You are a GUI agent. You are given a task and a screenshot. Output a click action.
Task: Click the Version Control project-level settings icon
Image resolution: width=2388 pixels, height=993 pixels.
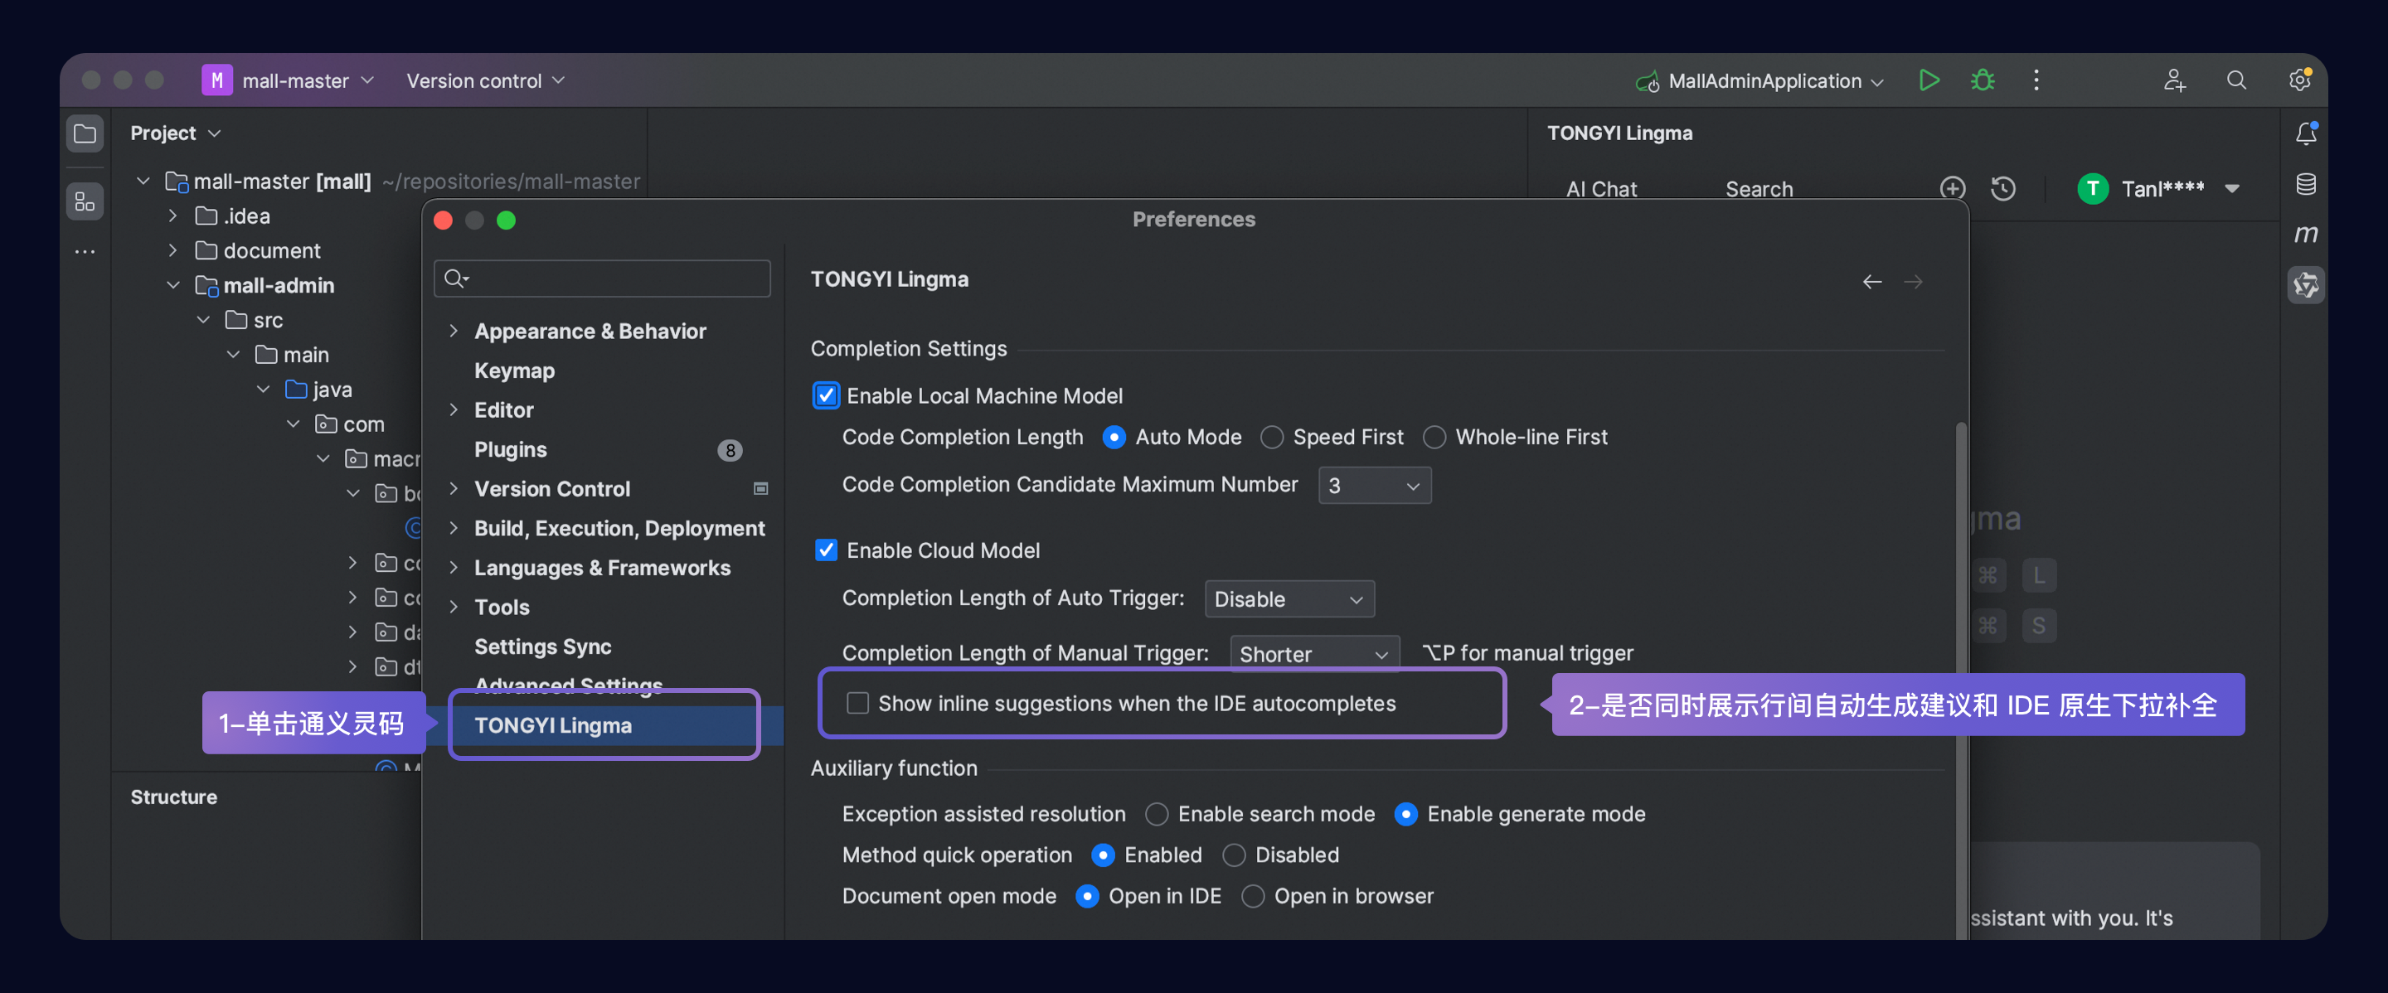pyautogui.click(x=760, y=488)
